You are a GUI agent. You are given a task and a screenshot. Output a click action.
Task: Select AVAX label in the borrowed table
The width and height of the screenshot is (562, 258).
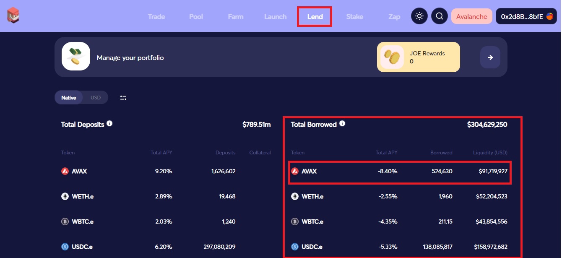tap(310, 171)
